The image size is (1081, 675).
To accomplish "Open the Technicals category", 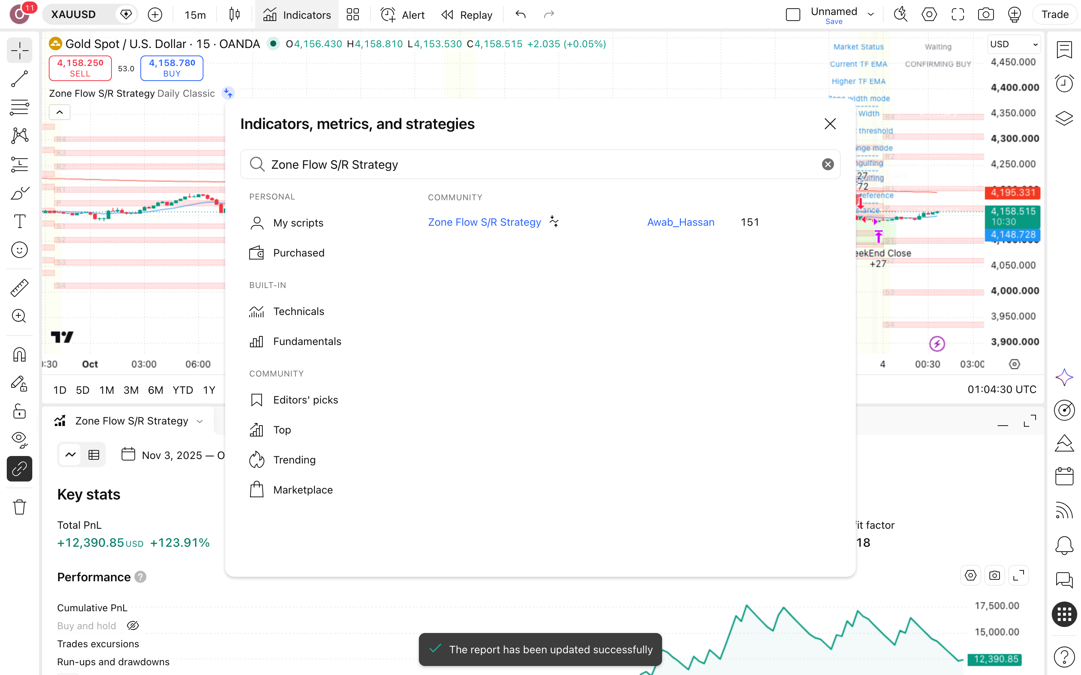I will coord(287,311).
